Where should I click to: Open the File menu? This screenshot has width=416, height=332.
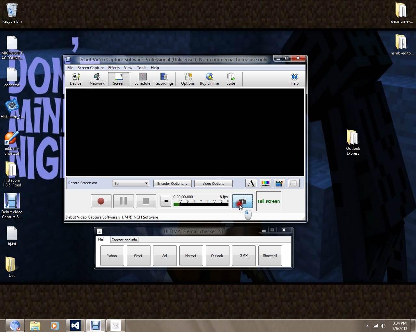(x=70, y=68)
